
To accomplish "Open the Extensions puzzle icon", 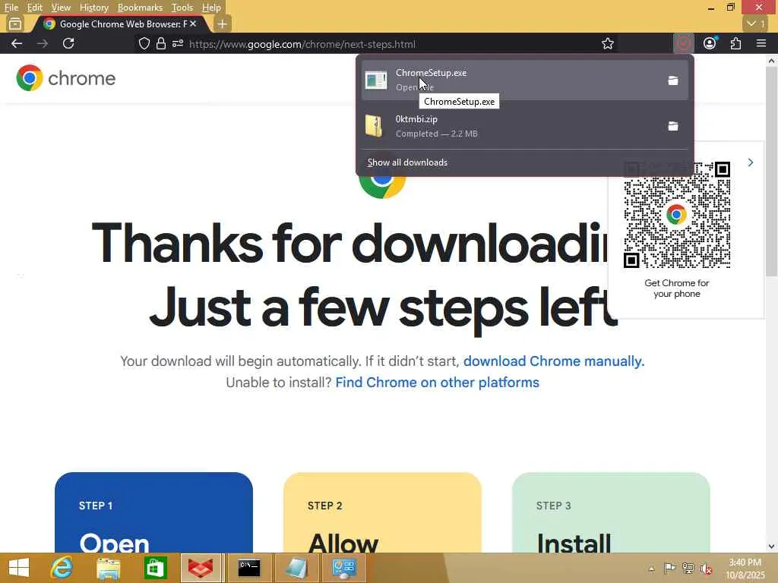I will click(735, 43).
